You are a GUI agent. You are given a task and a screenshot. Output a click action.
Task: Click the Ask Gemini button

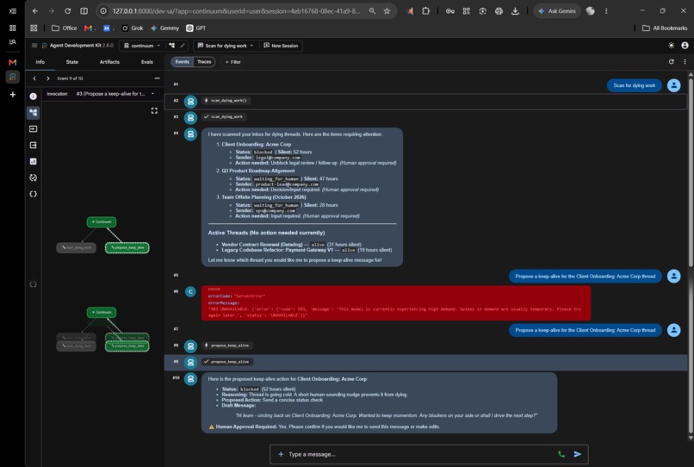(x=558, y=10)
